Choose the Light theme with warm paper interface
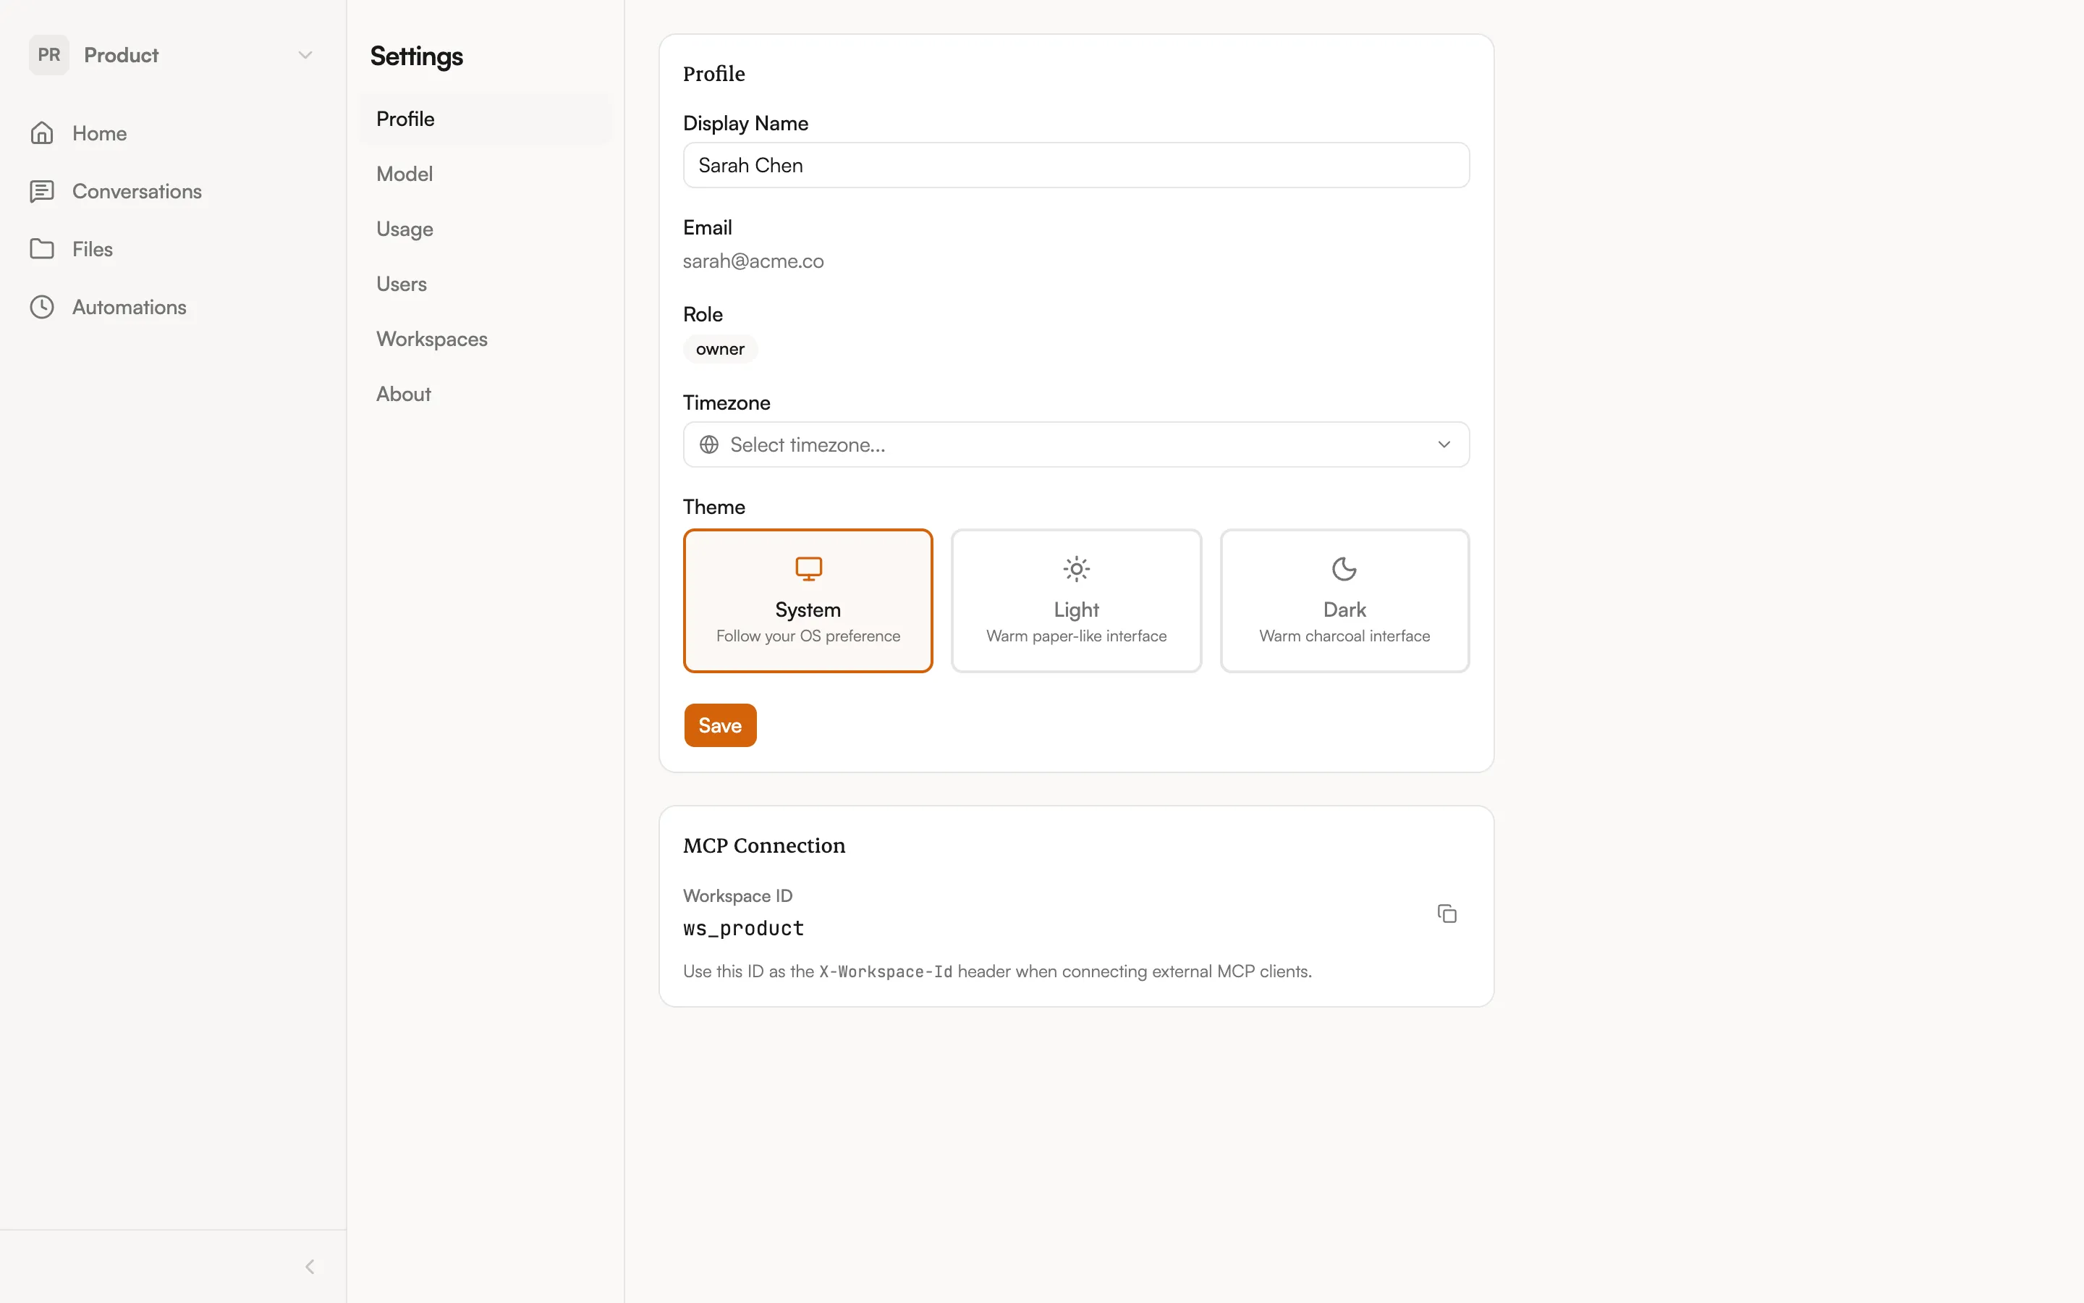Screen dimensions: 2084x1303 coord(1075,601)
